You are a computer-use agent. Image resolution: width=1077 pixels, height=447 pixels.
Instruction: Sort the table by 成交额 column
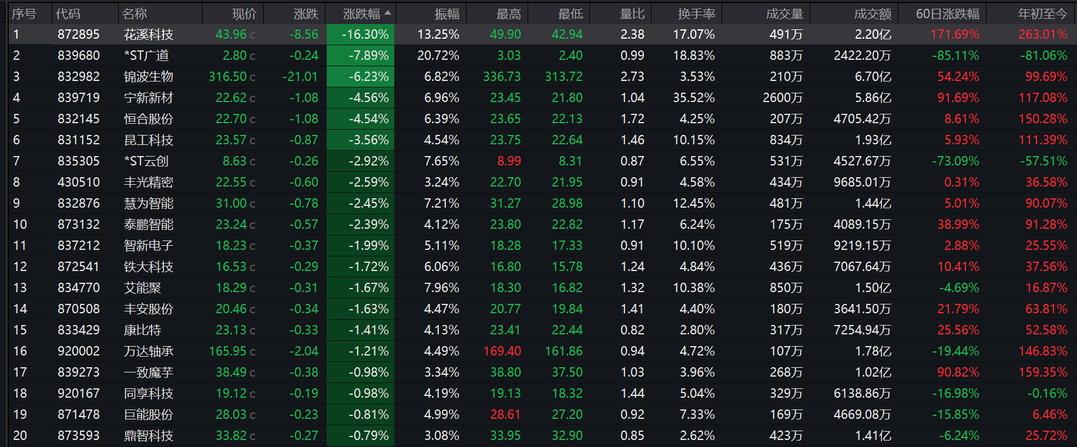873,13
